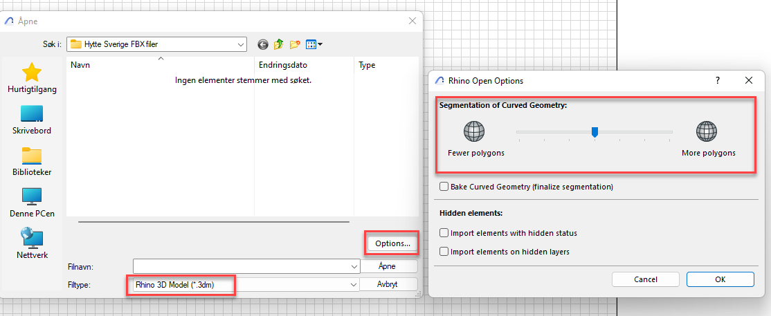This screenshot has width=771, height=316.
Task: Toggle Import elements with hidden status
Action: (444, 233)
